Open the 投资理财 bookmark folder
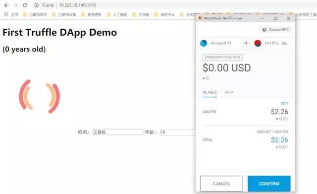The width and height of the screenshot is (317, 194). click(x=91, y=14)
